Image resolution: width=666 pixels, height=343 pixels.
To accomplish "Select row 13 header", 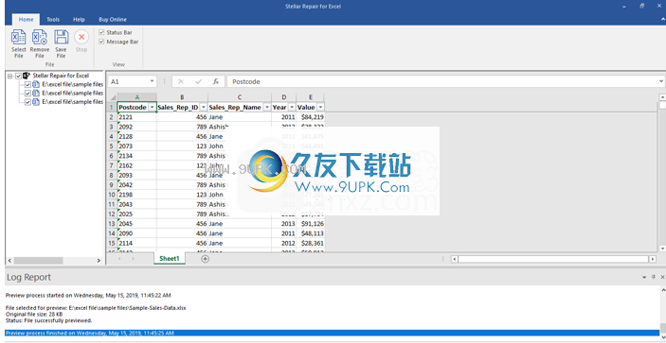I will tap(112, 224).
